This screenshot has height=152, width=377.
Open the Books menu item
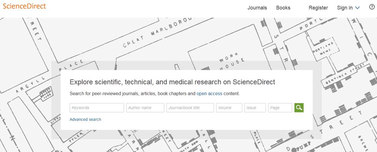tap(283, 8)
